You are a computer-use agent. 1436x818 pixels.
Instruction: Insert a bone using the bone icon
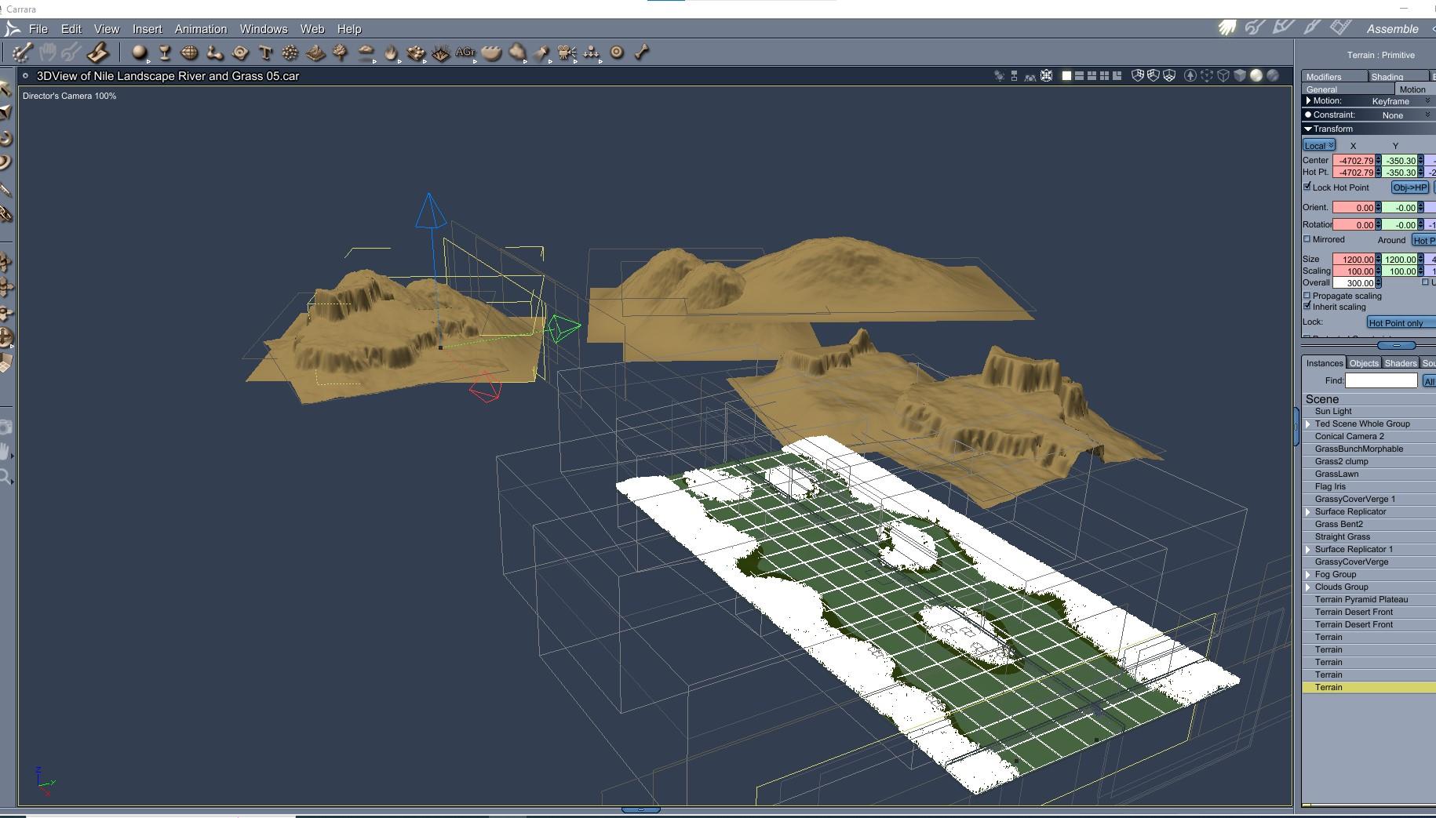coord(642,53)
